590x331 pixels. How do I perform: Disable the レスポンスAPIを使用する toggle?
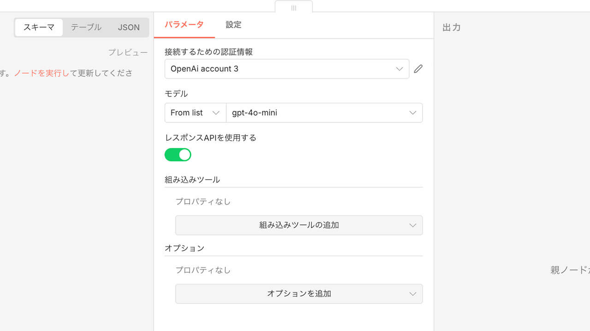[178, 154]
